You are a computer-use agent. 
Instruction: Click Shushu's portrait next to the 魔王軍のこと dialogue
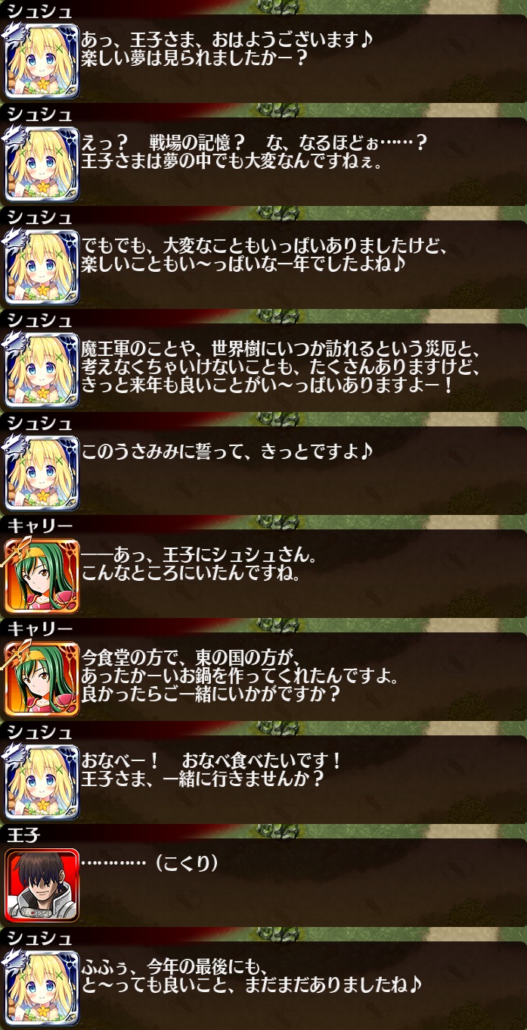[x=42, y=370]
